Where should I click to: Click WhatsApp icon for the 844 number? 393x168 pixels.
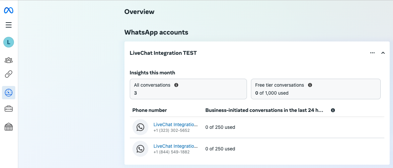click(140, 149)
